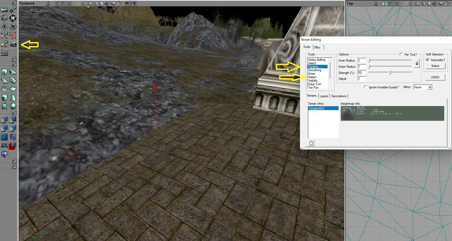The image size is (452, 241).
Task: Toggle the Automatic? soft selection checkbox
Action: coord(428,60)
